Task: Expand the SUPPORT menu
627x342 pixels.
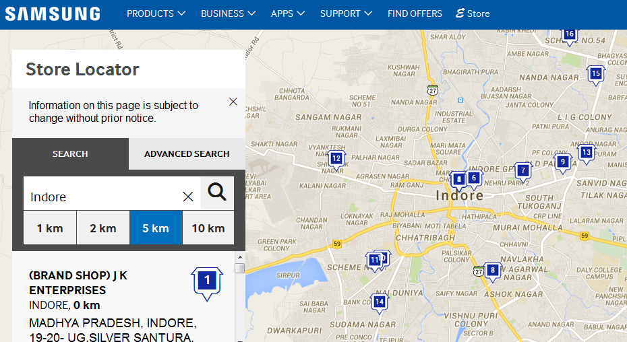Action: [x=346, y=13]
